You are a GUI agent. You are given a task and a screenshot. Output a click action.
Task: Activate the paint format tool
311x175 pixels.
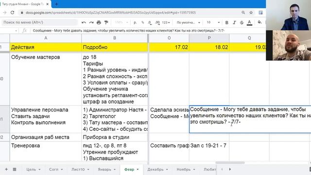pyautogui.click(x=106, y=22)
